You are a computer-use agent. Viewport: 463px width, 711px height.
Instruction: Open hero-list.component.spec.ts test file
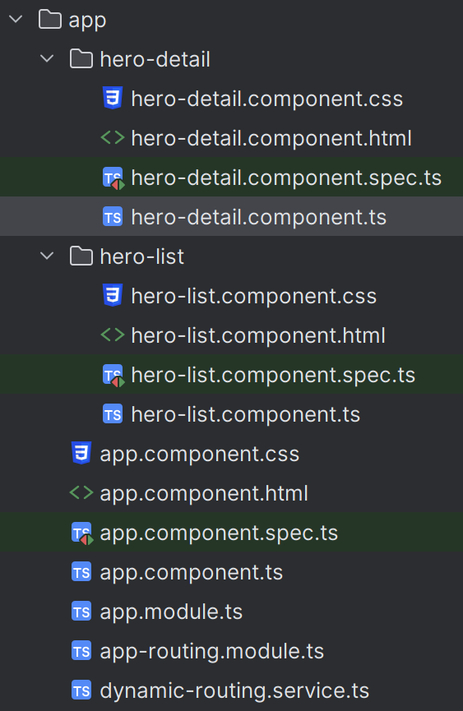pyautogui.click(x=231, y=375)
